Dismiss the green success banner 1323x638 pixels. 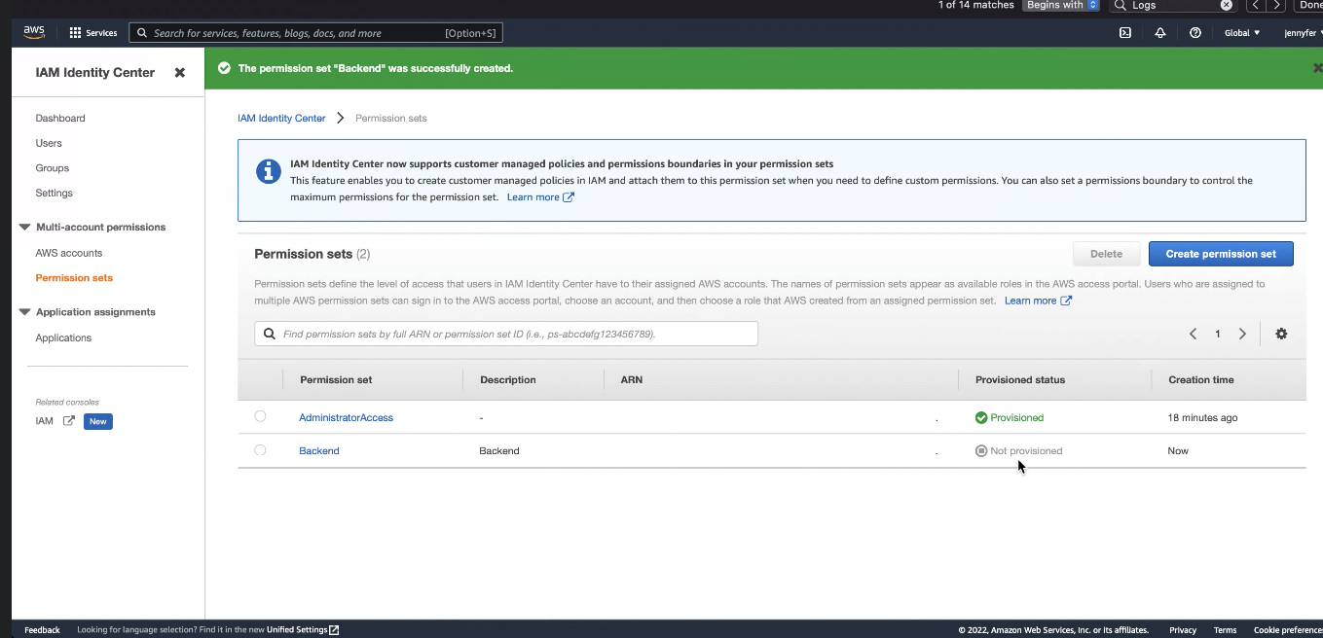pyautogui.click(x=1317, y=68)
